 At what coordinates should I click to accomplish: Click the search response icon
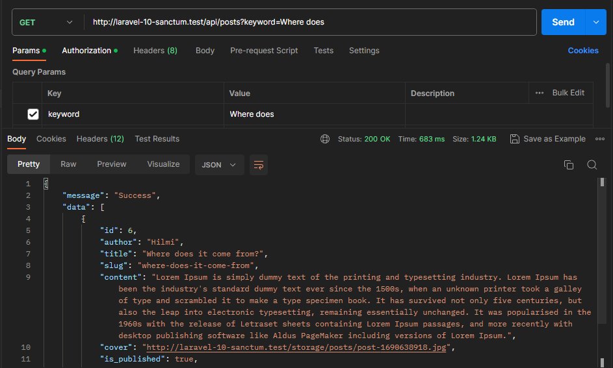pos(592,165)
